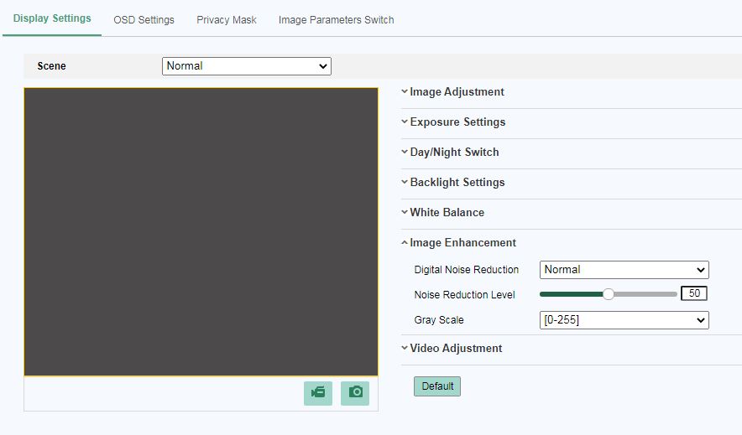The width and height of the screenshot is (742, 435).
Task: Switch to the OSD Settings tab
Action: point(144,19)
